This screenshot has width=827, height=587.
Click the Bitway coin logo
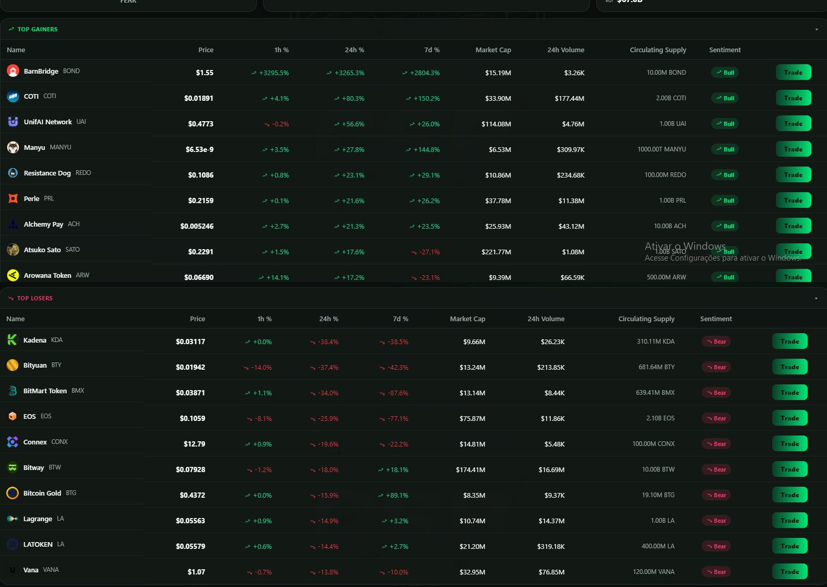click(x=13, y=467)
